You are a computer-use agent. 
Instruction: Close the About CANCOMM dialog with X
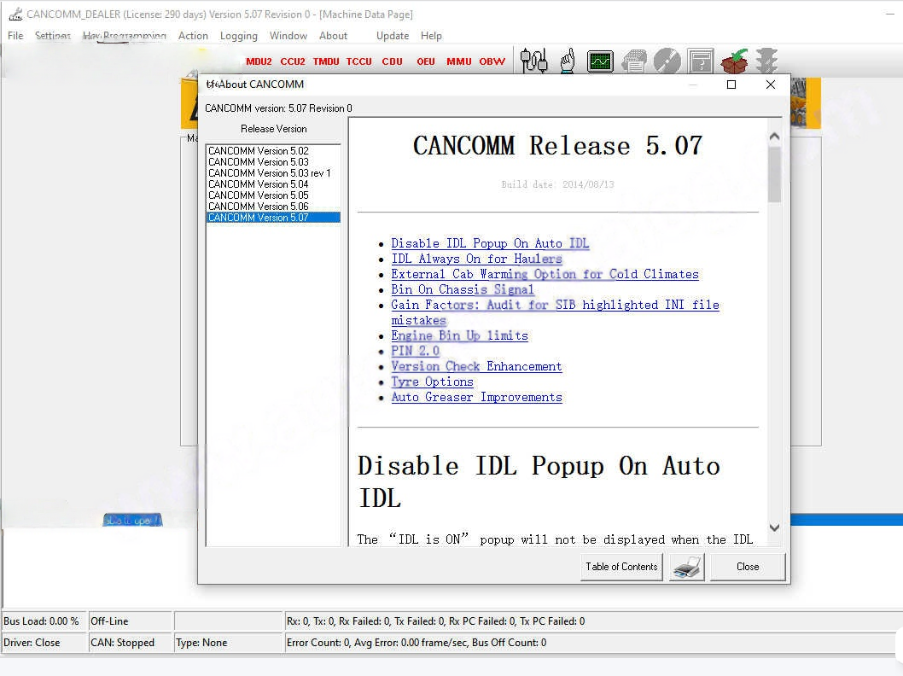pos(771,84)
